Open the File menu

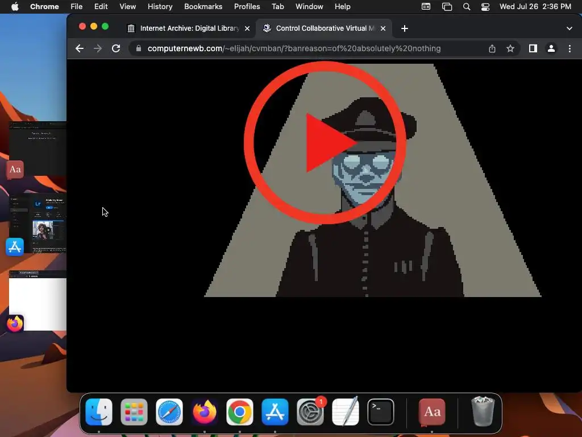(77, 7)
